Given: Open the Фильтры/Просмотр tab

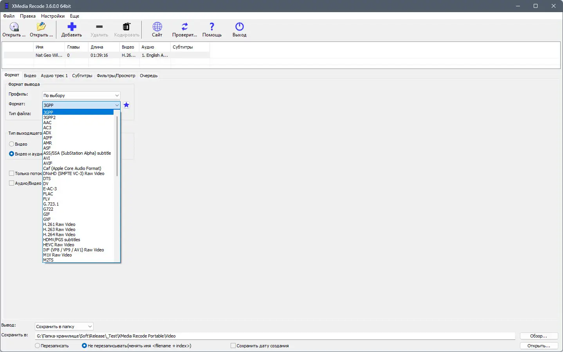Looking at the screenshot, I should (116, 76).
